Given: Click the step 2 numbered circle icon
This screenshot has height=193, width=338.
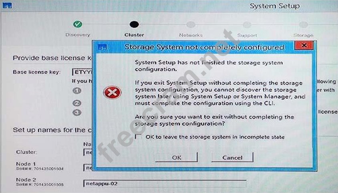Looking at the screenshot, I should (x=77, y=103).
